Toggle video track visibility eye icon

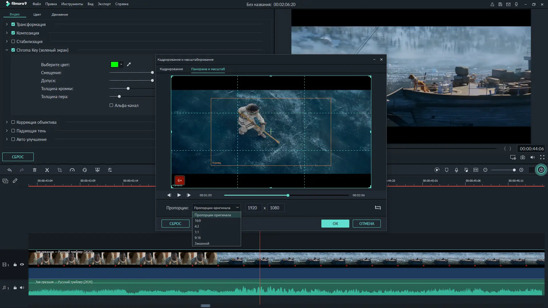[22, 265]
